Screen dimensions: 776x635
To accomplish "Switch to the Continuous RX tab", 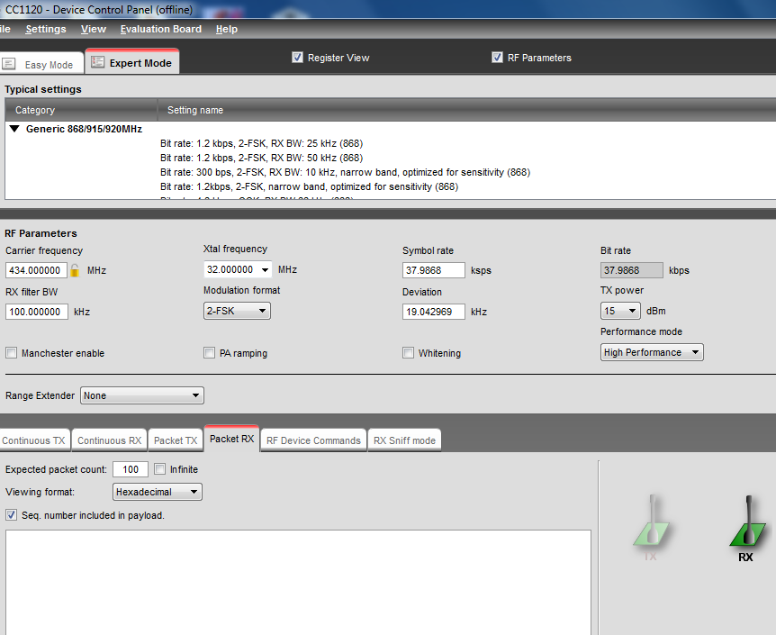I will 109,440.
